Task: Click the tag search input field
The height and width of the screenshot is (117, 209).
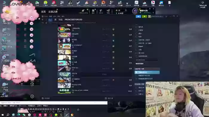Action: [147, 60]
